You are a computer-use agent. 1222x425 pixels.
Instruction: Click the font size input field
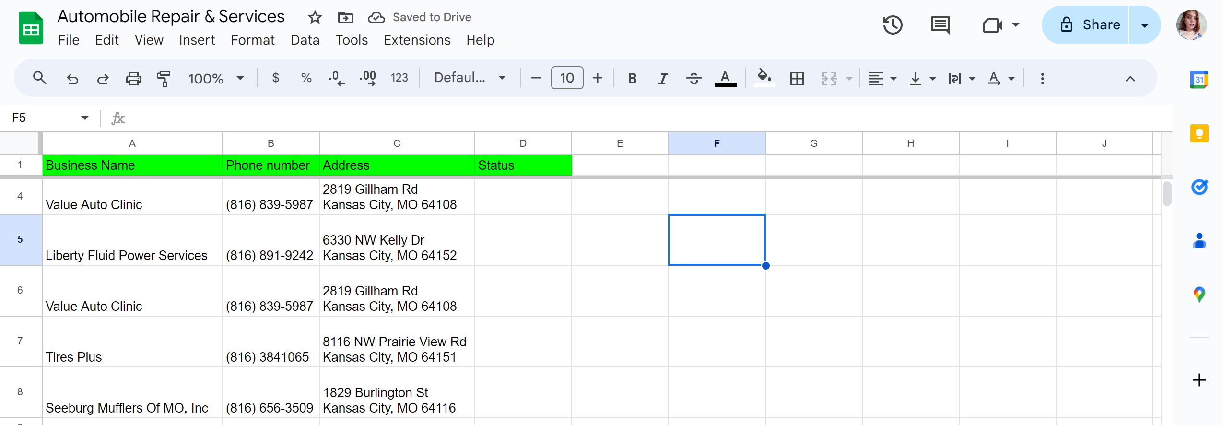point(567,78)
